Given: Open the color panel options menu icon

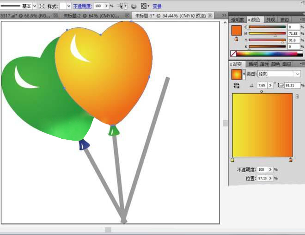Looking at the screenshot, I should pyautogui.click(x=301, y=20).
